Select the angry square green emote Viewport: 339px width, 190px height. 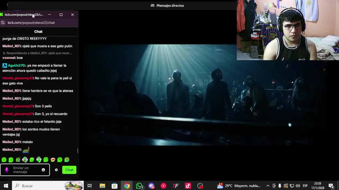pos(18,160)
